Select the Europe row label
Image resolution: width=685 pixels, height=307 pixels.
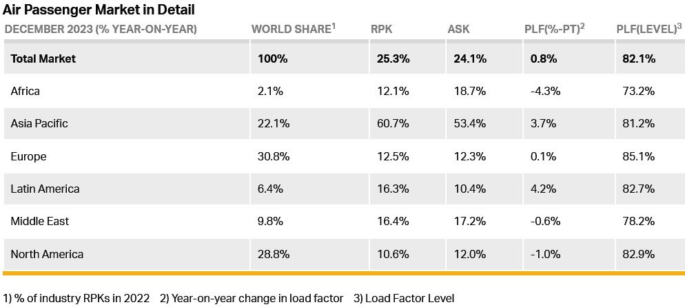pos(28,156)
